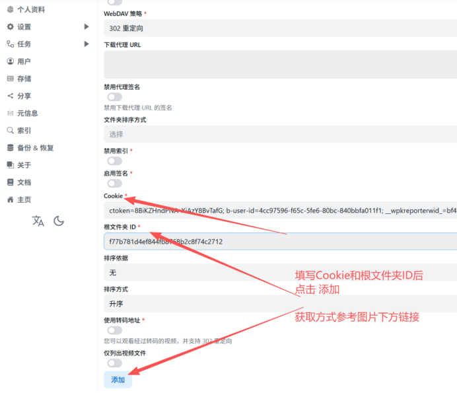
Task: Click the 索引 search icon
Action: click(10, 131)
